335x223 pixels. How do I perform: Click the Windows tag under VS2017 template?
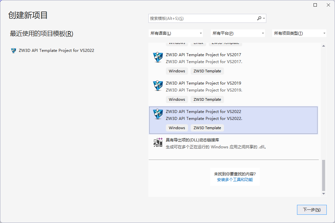[177, 71]
